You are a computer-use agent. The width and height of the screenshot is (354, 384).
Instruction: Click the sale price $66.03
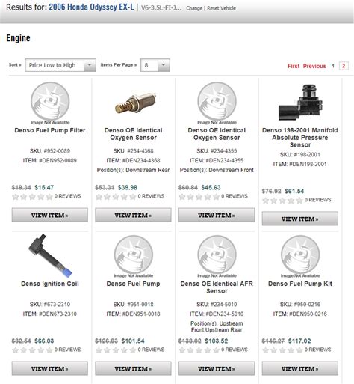(x=44, y=341)
